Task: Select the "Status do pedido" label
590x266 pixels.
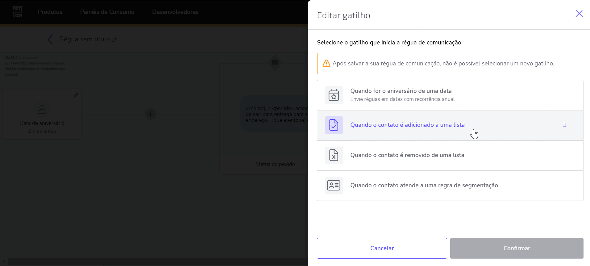Action: click(275, 164)
